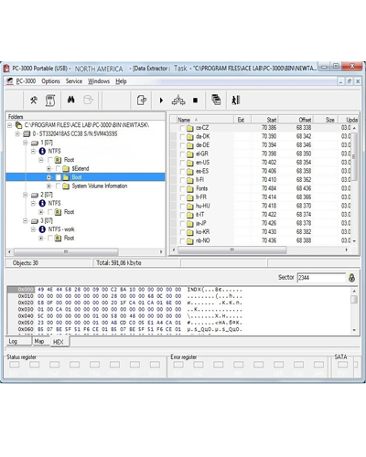
Task: Check the Boot folder checkbox
Action: pyautogui.click(x=58, y=177)
